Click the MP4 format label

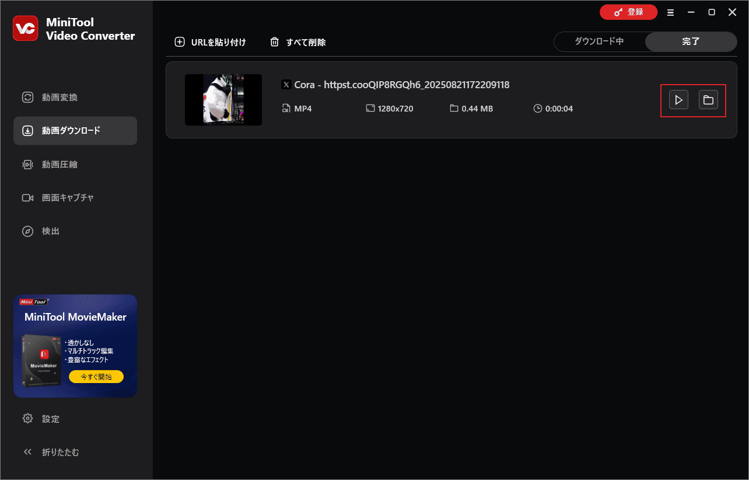coord(303,109)
